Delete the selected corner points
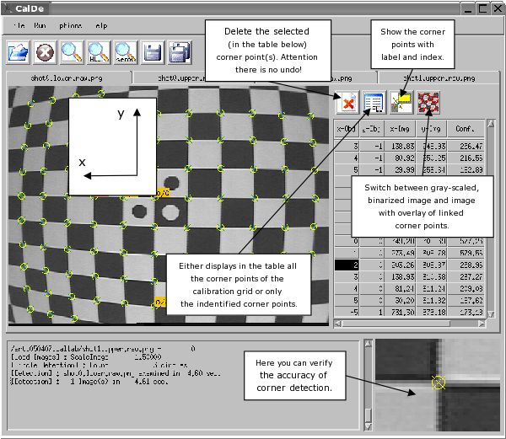506x439 pixels. pyautogui.click(x=347, y=103)
